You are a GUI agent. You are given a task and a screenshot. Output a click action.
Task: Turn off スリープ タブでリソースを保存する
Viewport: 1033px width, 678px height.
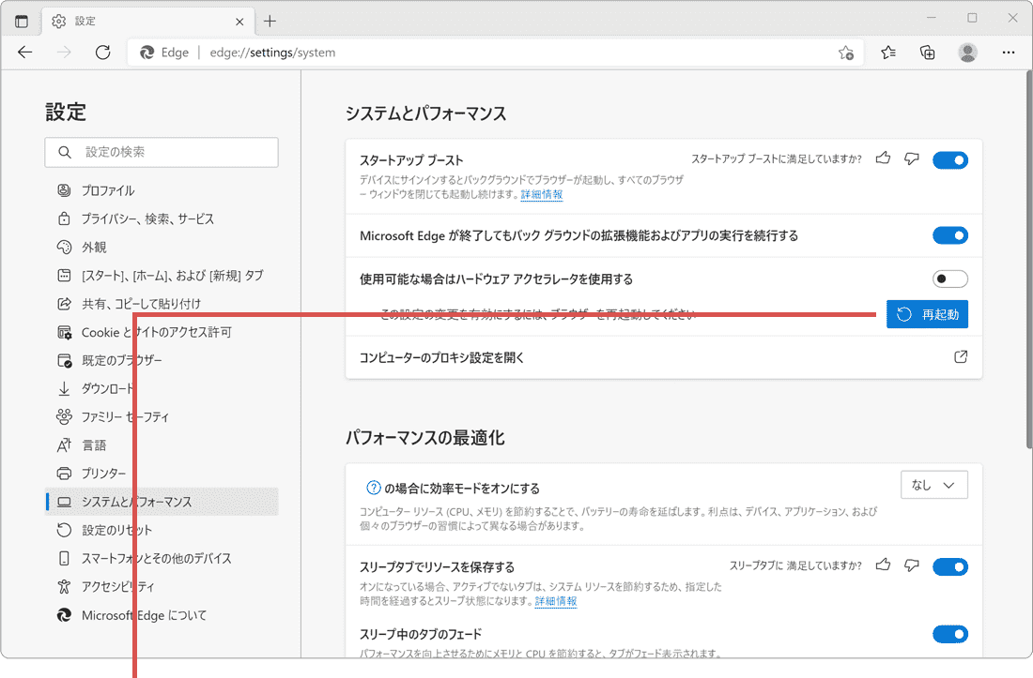coord(949,566)
